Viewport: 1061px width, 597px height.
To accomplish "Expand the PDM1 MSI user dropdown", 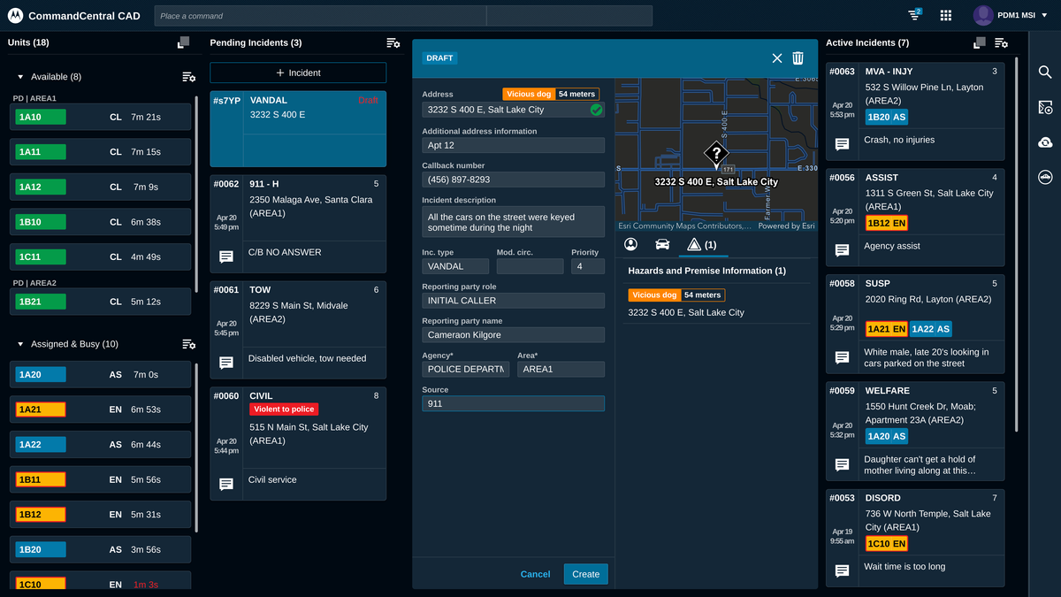I will 1011,14.
